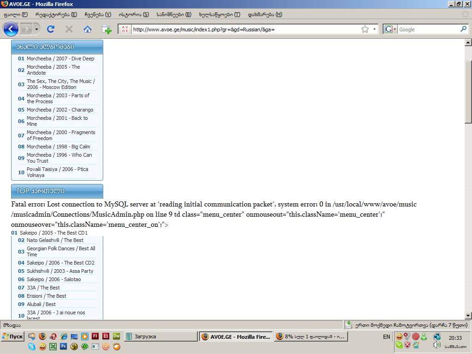Screen dimensions: 472x354
Task: Open the დახმარება (H) menu
Action: click(x=265, y=14)
